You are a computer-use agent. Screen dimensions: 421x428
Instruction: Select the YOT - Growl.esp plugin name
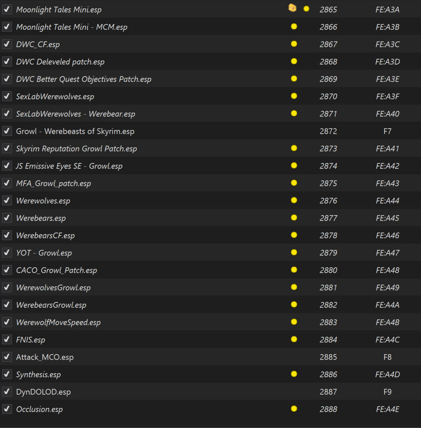pyautogui.click(x=44, y=253)
